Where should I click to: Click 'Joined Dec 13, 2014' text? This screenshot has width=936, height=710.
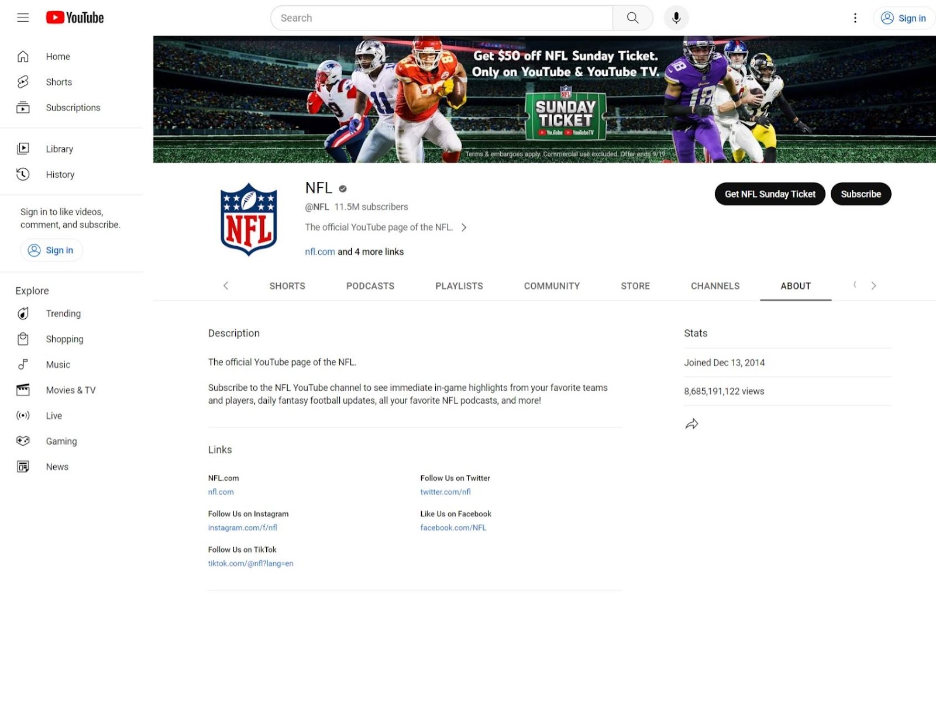click(724, 363)
